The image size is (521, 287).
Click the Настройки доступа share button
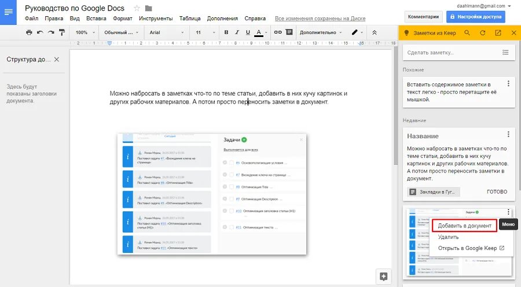[475, 17]
